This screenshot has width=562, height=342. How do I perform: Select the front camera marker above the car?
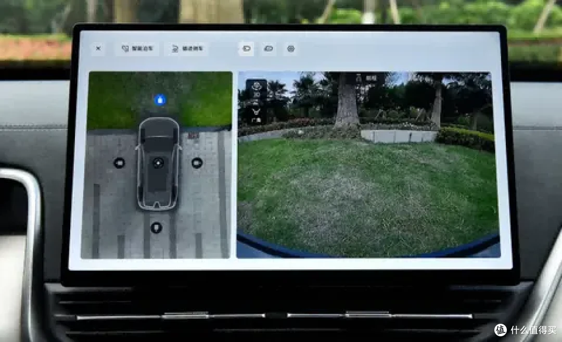[x=160, y=99]
